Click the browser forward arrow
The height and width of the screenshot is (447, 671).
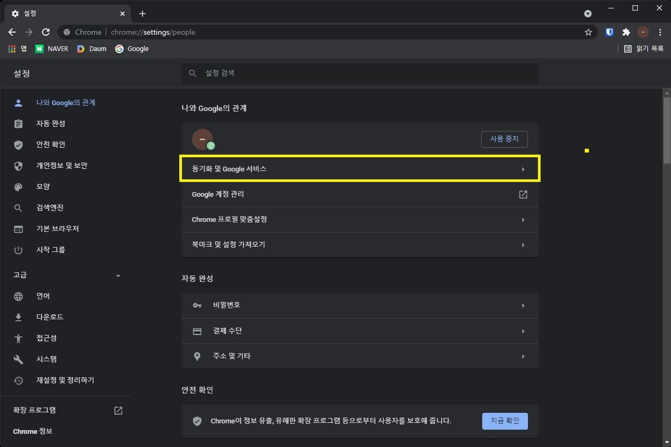point(29,32)
